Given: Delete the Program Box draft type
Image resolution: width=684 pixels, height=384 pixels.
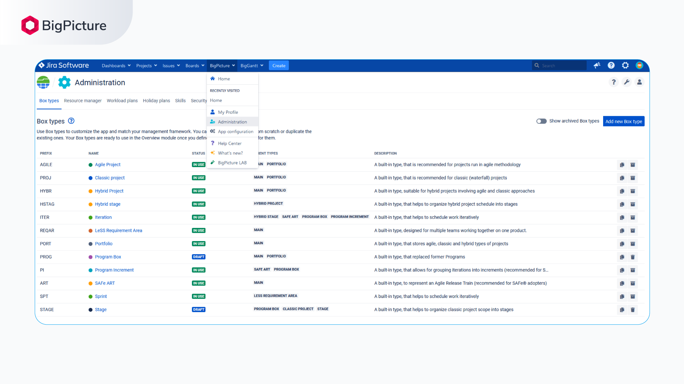Looking at the screenshot, I should pos(633,257).
